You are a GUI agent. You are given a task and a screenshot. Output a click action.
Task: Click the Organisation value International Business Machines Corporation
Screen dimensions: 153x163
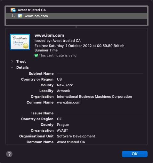[94, 97]
